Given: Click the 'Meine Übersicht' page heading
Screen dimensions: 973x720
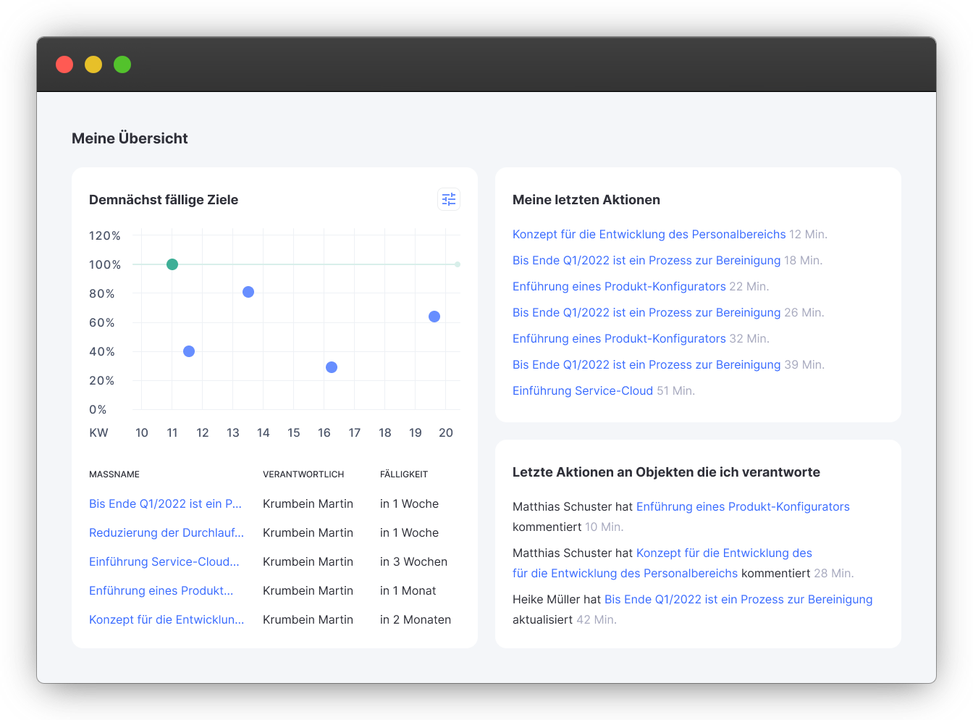Looking at the screenshot, I should (130, 138).
